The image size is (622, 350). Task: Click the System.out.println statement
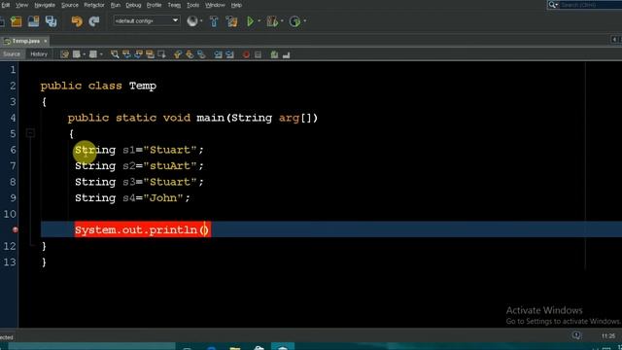[x=142, y=229]
